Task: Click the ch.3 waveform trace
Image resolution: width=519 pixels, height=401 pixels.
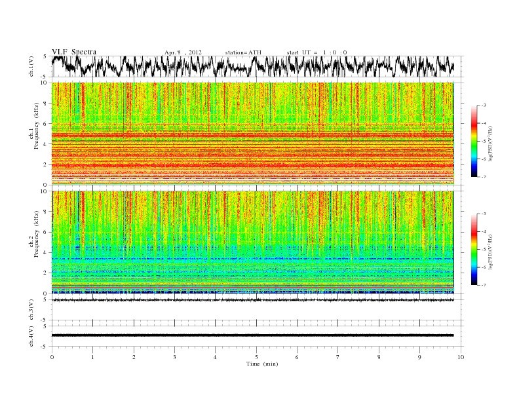Action: [x=252, y=300]
